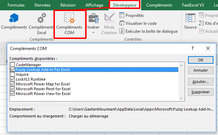Uncheck the LockXLS Runtime checkbox
218x135 pixels.
12,79
